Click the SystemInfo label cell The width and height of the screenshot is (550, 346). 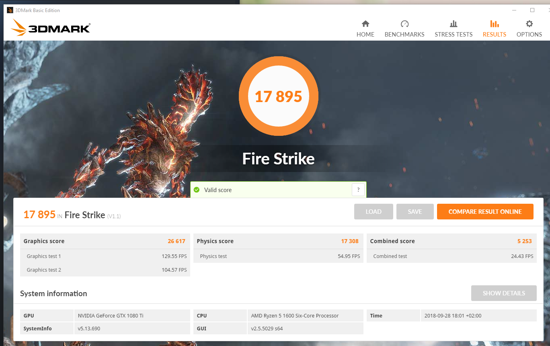pos(47,328)
